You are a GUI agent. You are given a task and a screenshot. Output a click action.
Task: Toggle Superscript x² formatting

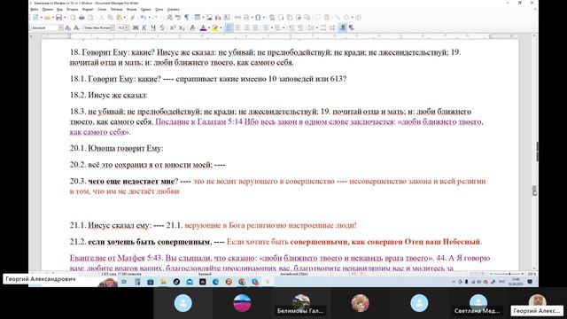point(173,27)
